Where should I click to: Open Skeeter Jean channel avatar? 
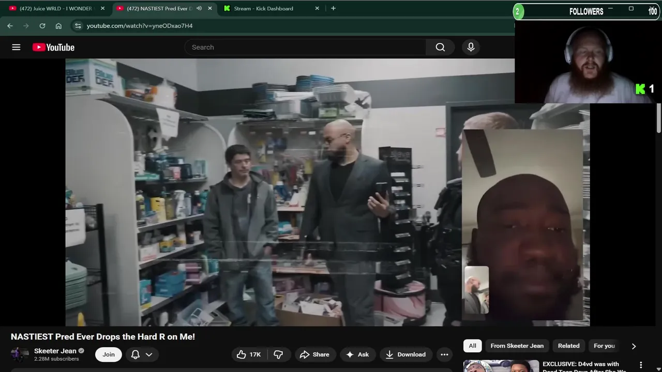click(20, 355)
